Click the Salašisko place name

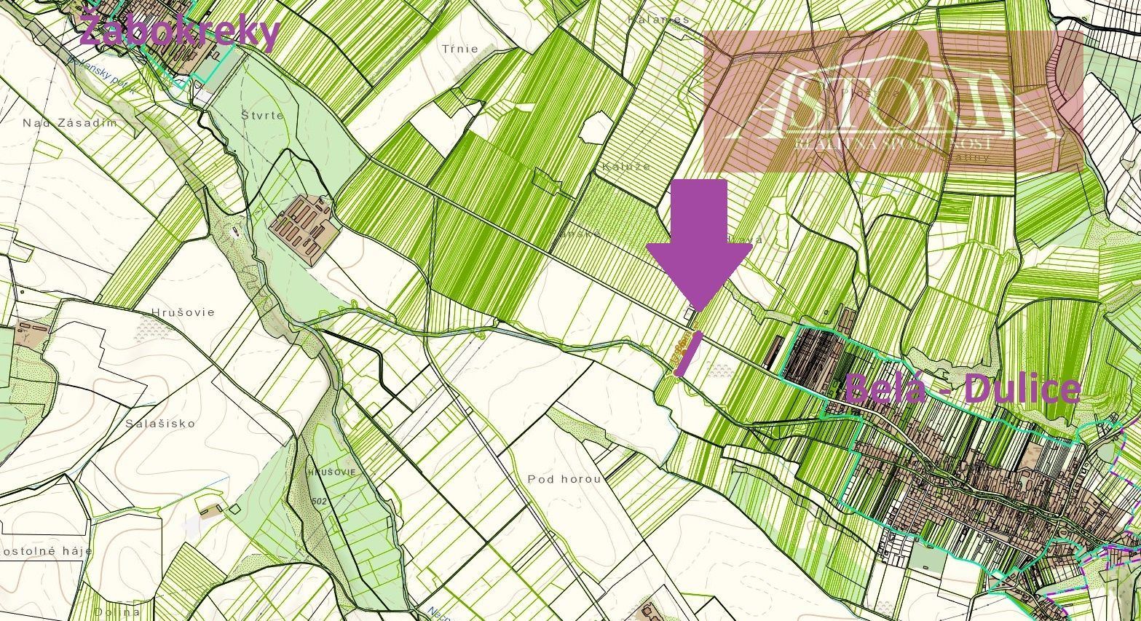pyautogui.click(x=160, y=423)
